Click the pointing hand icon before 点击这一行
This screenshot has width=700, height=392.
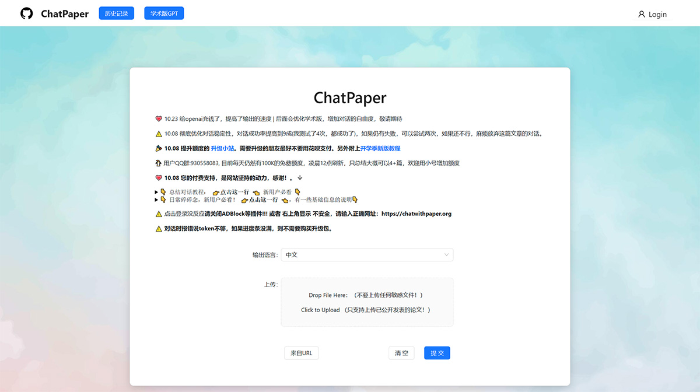point(216,191)
